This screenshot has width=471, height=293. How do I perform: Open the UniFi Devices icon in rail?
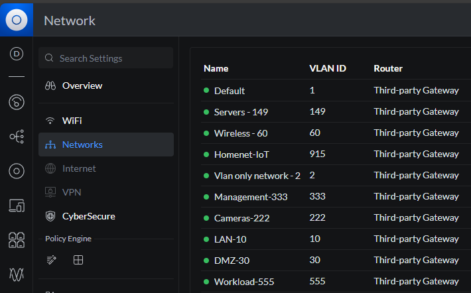coord(17,171)
